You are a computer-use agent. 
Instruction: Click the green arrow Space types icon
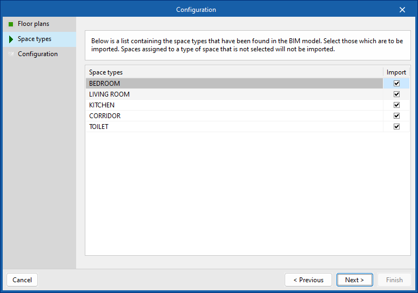(x=11, y=39)
